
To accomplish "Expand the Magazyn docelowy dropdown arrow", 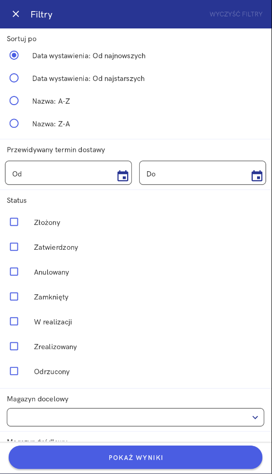I will click(x=255, y=418).
